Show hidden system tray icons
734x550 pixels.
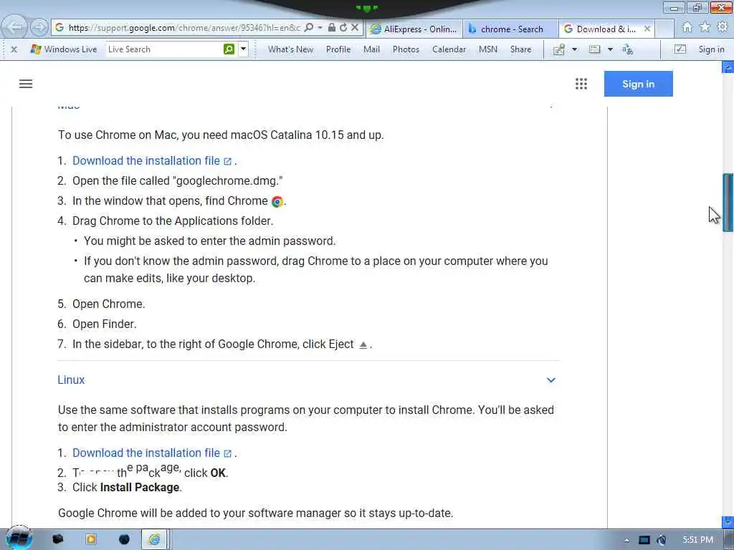coord(626,541)
